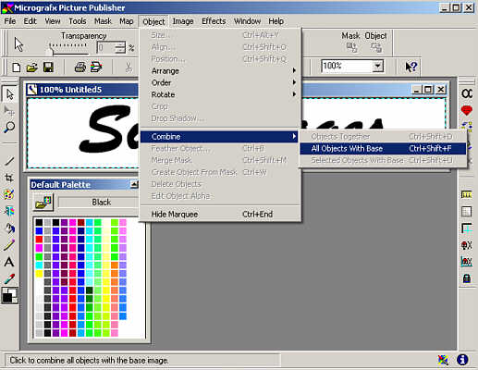Choose All Objects With Base
This screenshot has height=370, width=478.
click(x=383, y=149)
